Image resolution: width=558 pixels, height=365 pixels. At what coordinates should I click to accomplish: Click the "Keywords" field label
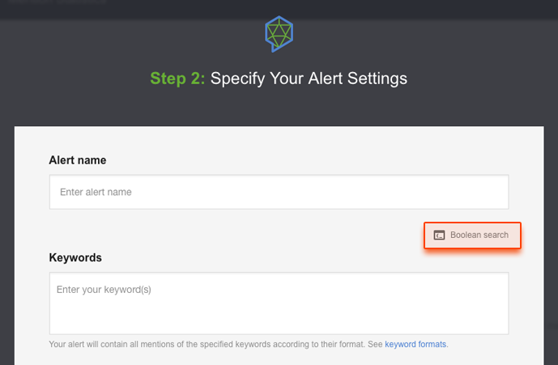pyautogui.click(x=75, y=257)
